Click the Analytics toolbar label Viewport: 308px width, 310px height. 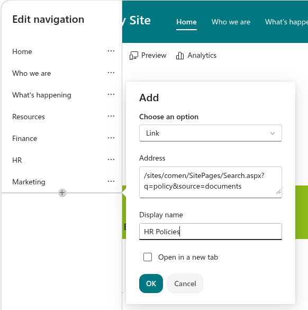click(202, 55)
